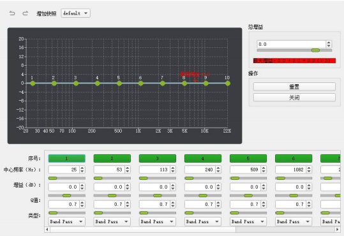The image size is (344, 236).
Task: Open band 7 partially visible type dropdown
Action: tap(331, 221)
